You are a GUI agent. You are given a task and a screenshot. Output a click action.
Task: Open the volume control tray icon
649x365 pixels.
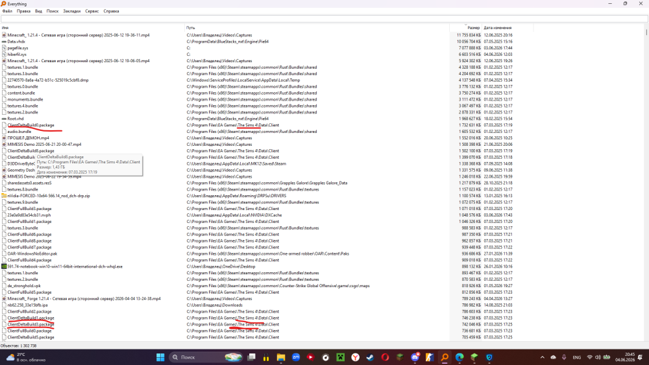click(x=598, y=357)
